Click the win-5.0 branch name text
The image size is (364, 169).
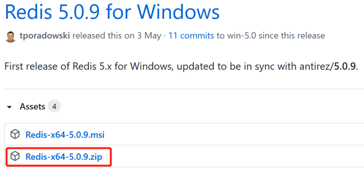pyautogui.click(x=242, y=36)
